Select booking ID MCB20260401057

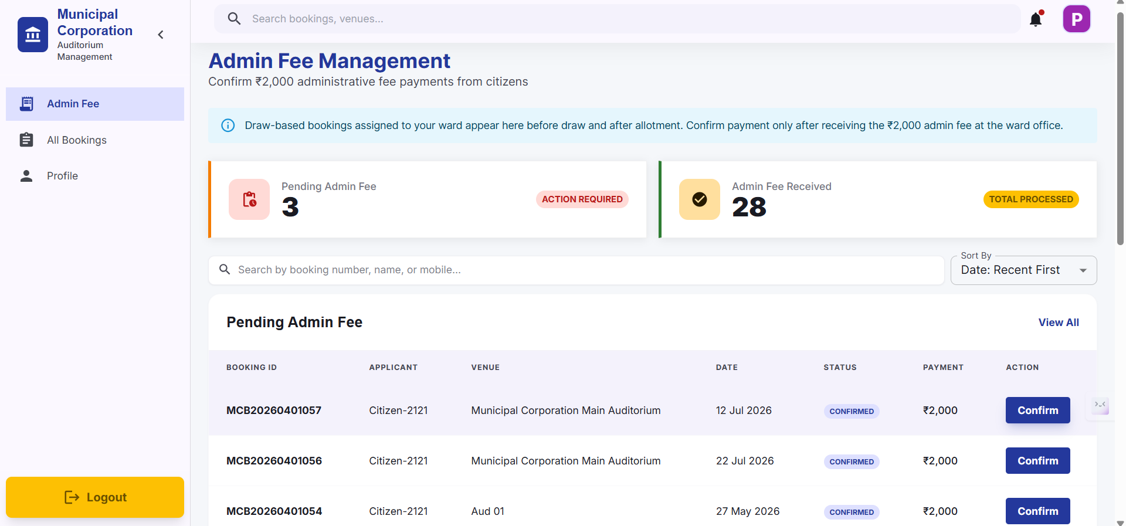[274, 410]
